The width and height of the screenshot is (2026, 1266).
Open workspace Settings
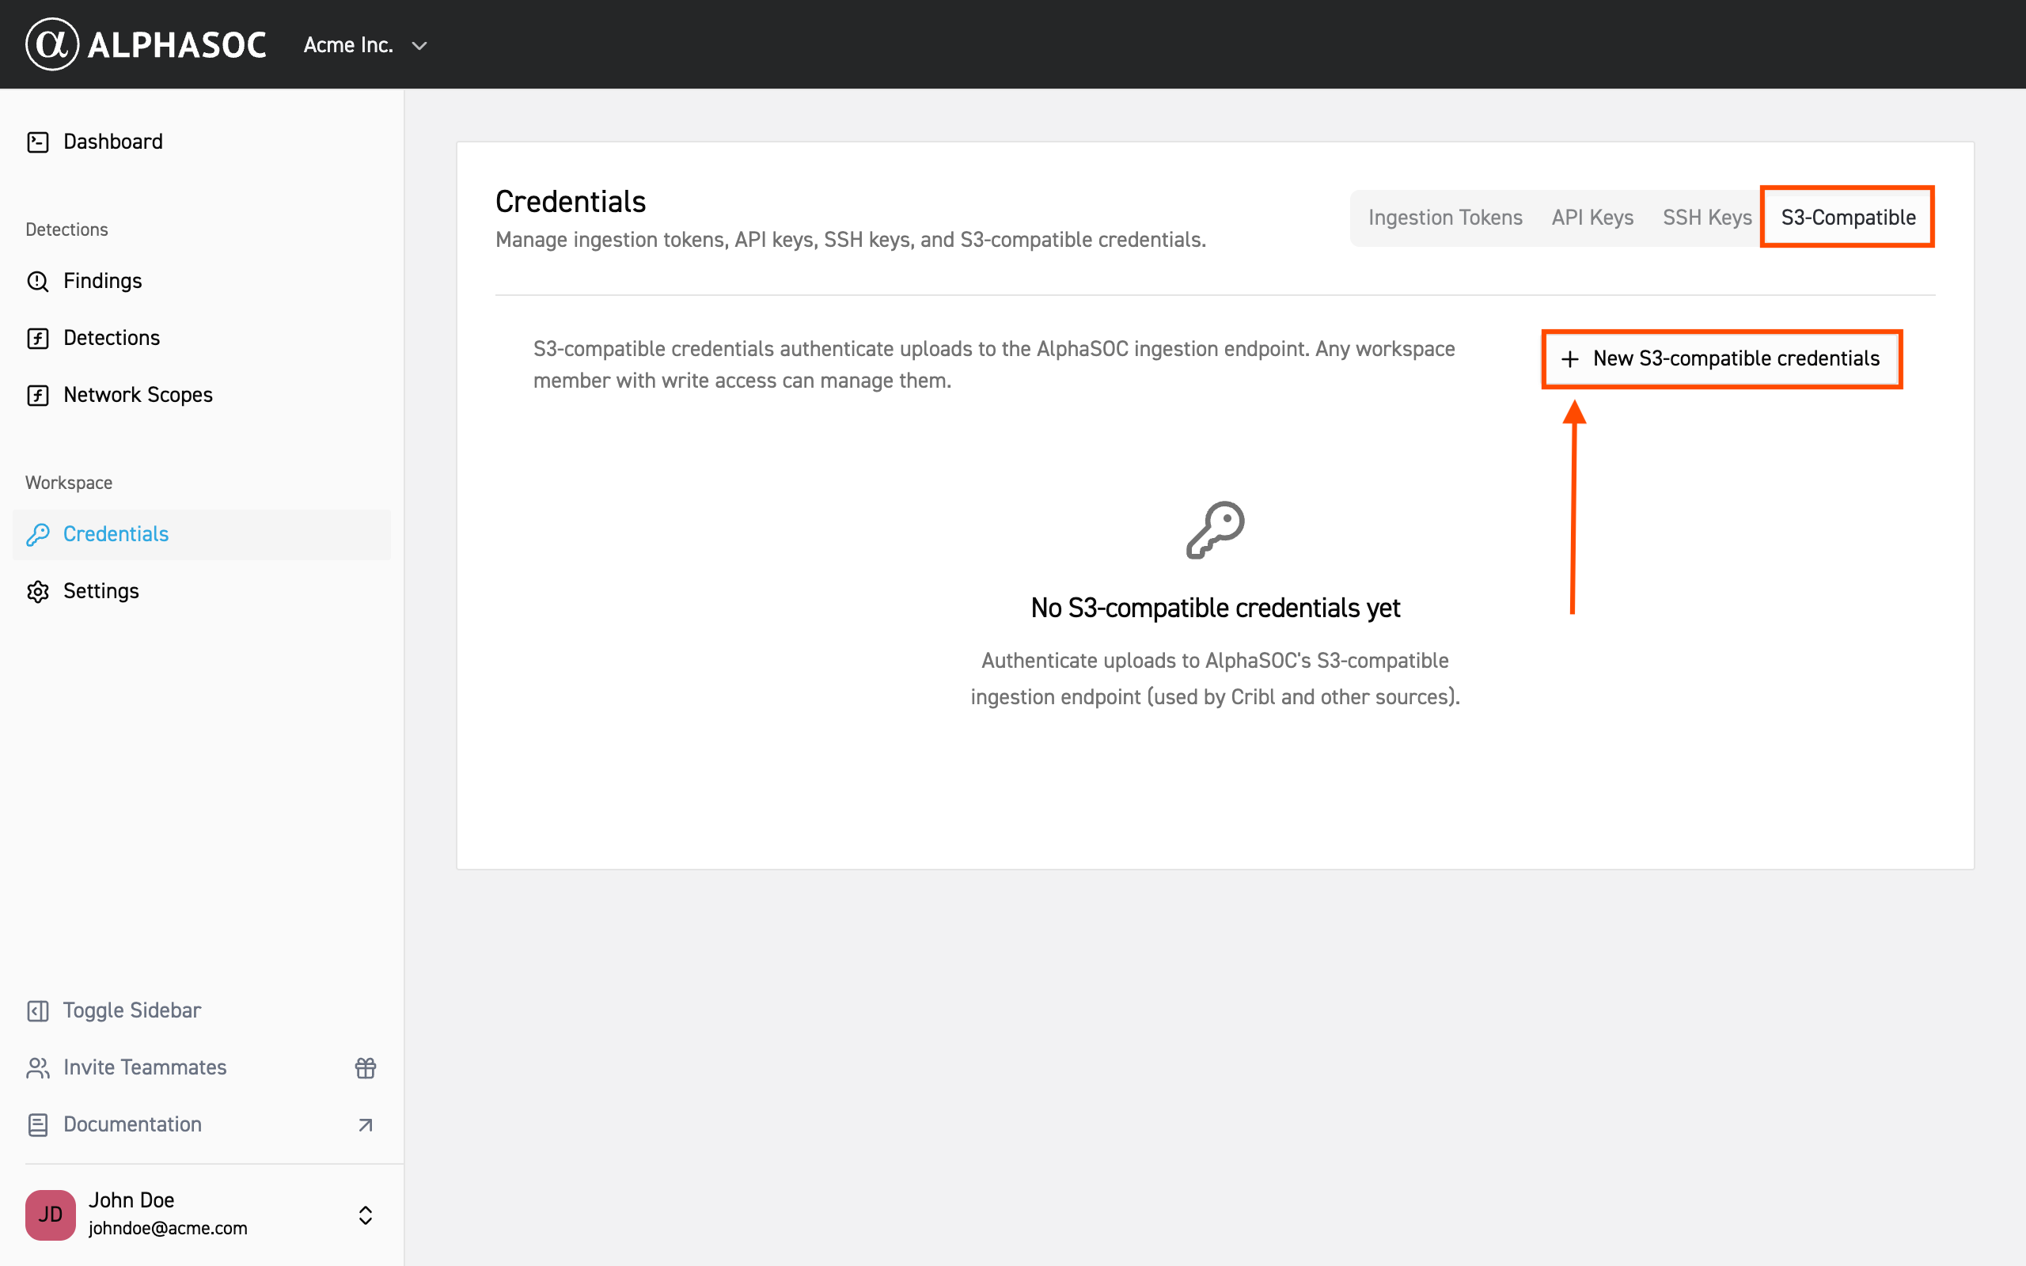pos(201,592)
